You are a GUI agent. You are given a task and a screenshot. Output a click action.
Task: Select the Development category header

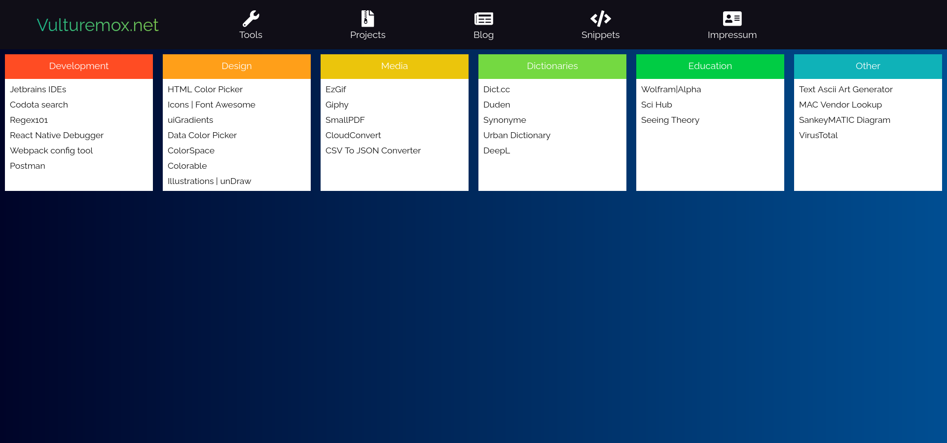click(79, 67)
